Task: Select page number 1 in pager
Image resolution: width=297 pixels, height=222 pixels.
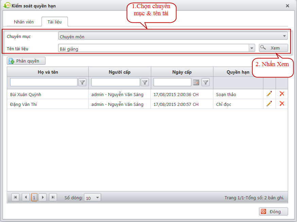Action: 34,198
